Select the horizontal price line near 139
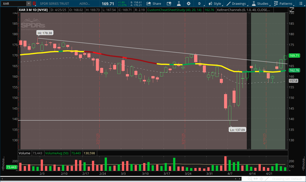The width and height of the screenshot is (306, 182). click(x=128, y=120)
